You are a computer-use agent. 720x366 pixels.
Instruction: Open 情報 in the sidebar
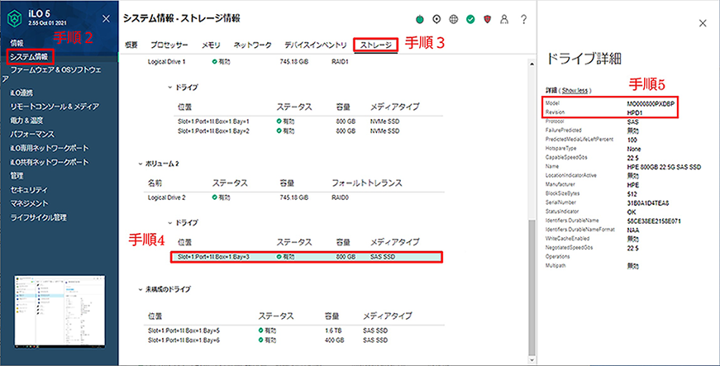point(17,43)
